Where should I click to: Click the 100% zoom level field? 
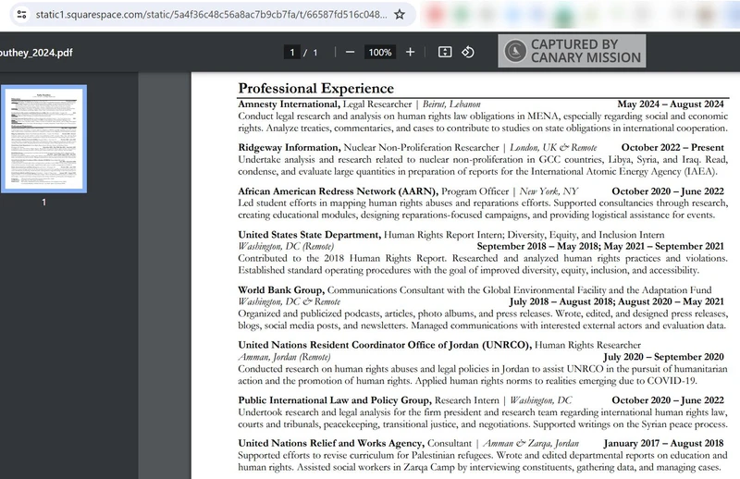[x=379, y=53]
